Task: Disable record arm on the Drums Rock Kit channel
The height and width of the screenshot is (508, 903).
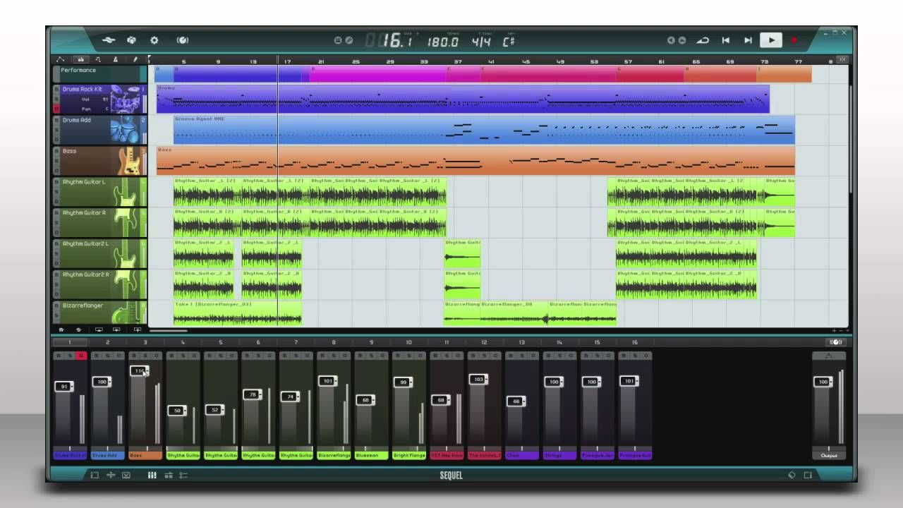Action: tap(80, 356)
